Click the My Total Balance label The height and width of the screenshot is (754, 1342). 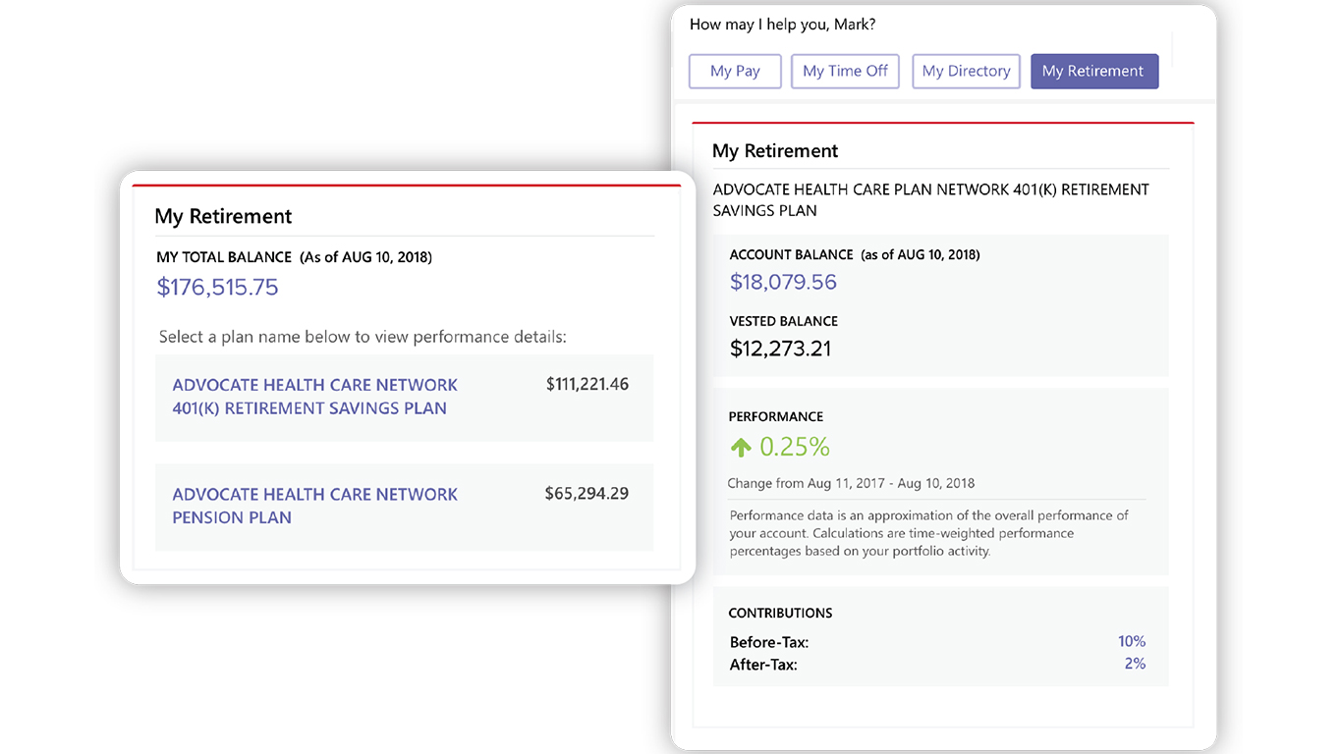click(x=224, y=257)
